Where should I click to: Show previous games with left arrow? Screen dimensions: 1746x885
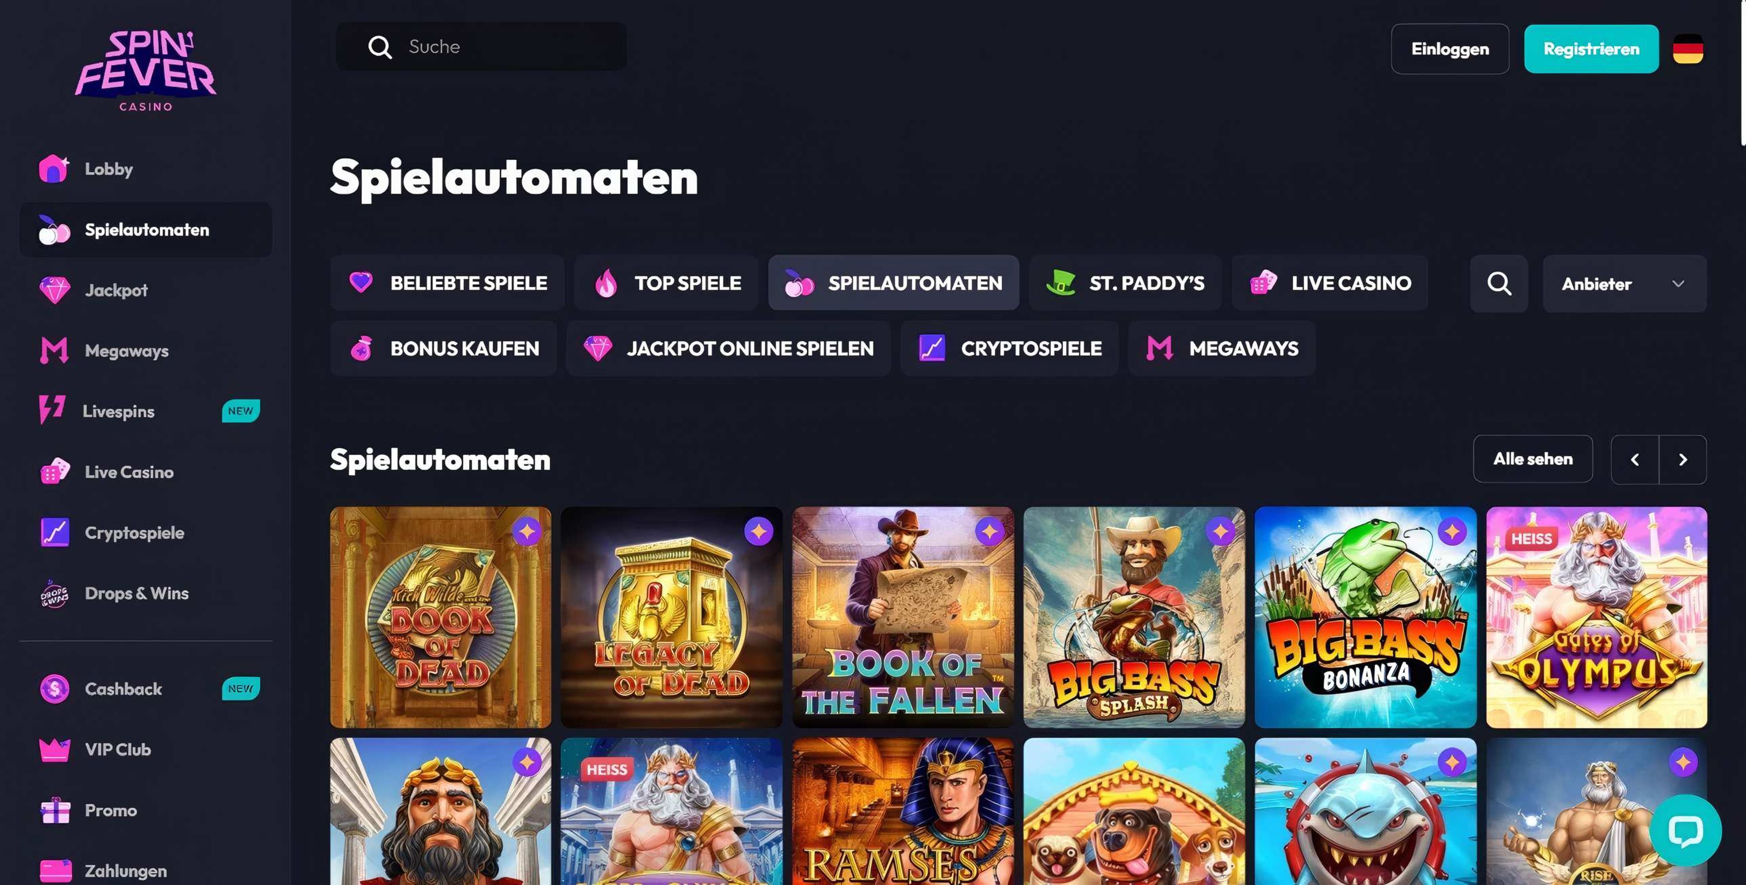click(1635, 460)
